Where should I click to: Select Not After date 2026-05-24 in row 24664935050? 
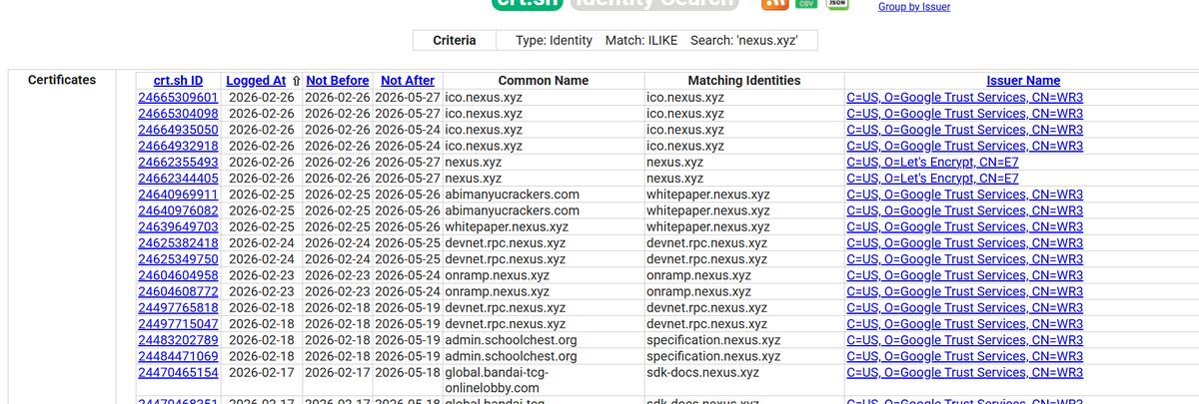408,130
